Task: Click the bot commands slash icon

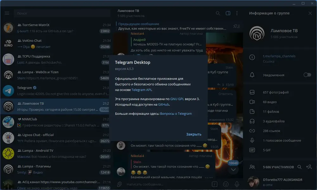Action: click(215, 184)
